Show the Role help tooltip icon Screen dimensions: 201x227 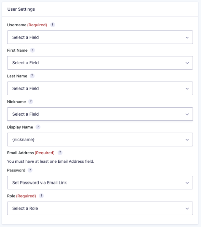point(41,196)
